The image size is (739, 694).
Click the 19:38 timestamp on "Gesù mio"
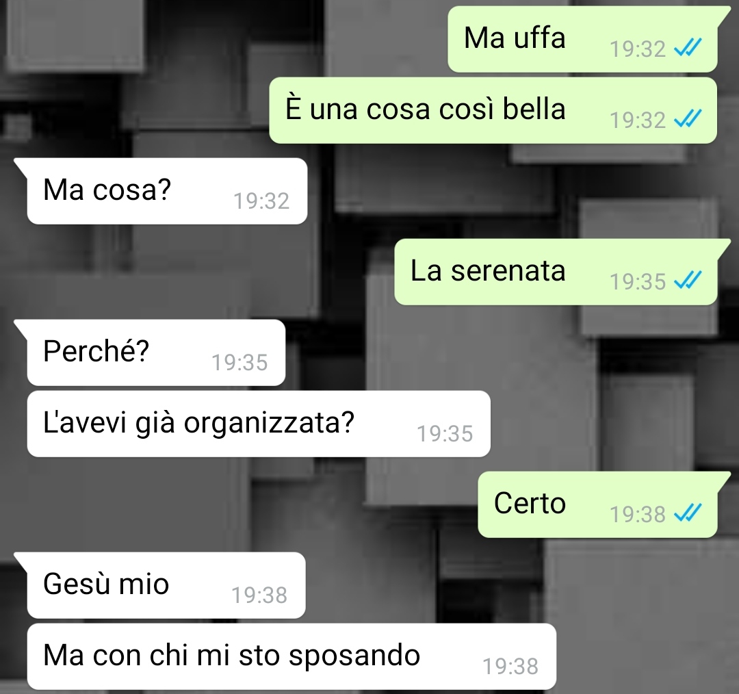[260, 595]
